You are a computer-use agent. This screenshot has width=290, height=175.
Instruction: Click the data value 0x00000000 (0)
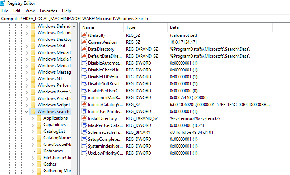(x=183, y=91)
